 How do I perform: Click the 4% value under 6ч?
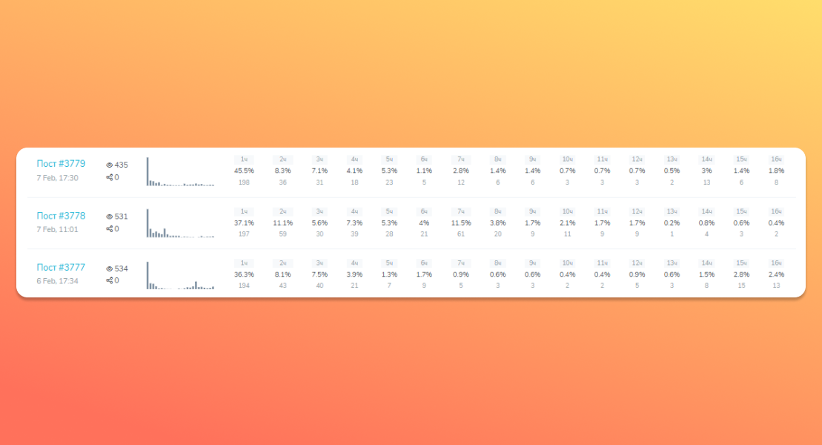pyautogui.click(x=424, y=223)
